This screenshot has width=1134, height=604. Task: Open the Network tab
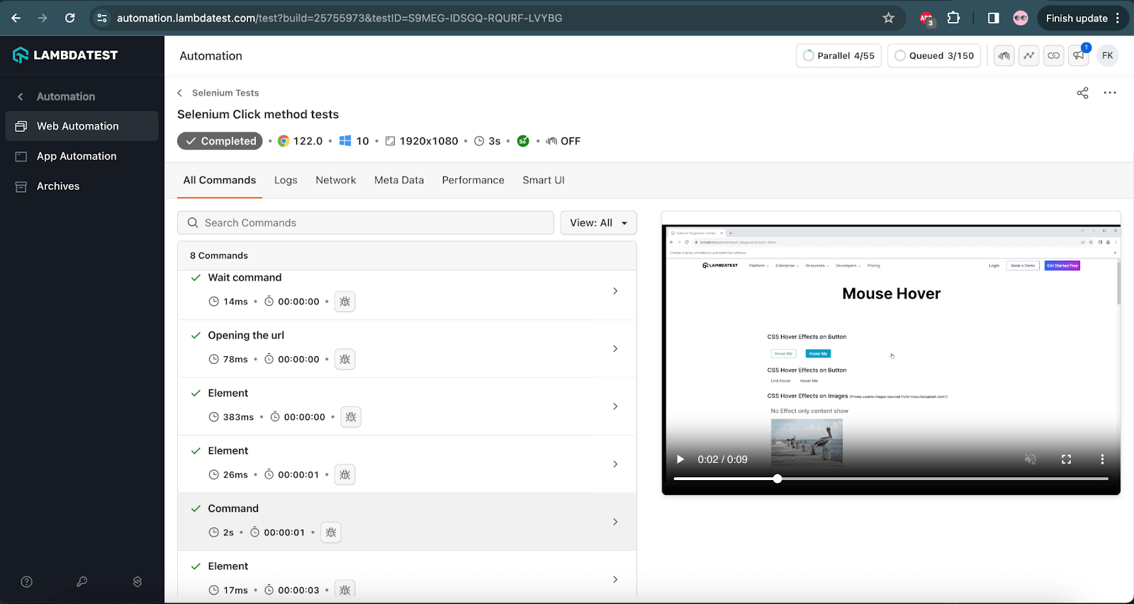(x=336, y=181)
